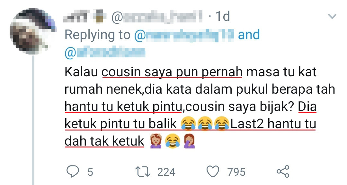Retweet this tweet via the arrows icon
Viewport: 347px width, 185px height.
[x=143, y=172]
